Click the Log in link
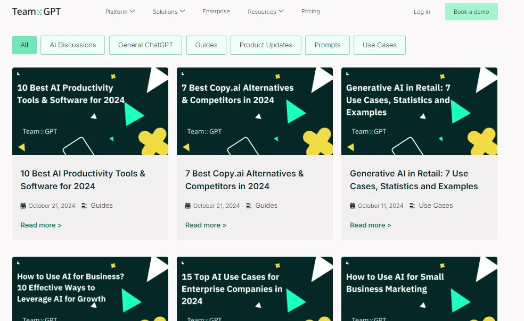Image resolution: width=524 pixels, height=321 pixels. (422, 12)
